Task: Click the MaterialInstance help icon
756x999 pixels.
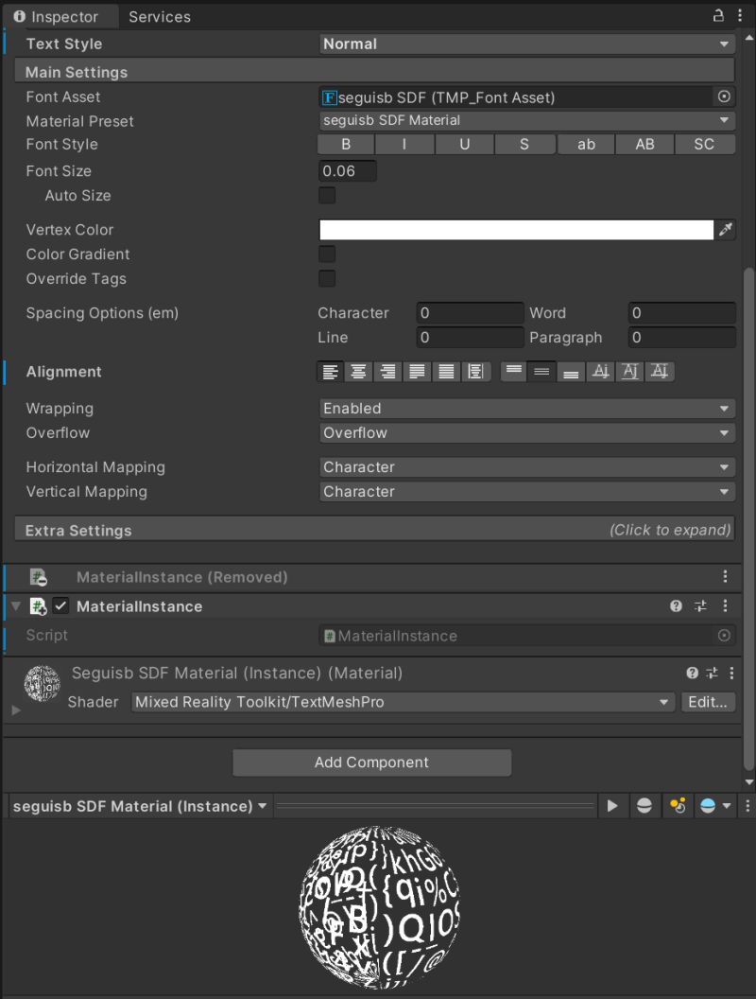Action: pyautogui.click(x=677, y=605)
